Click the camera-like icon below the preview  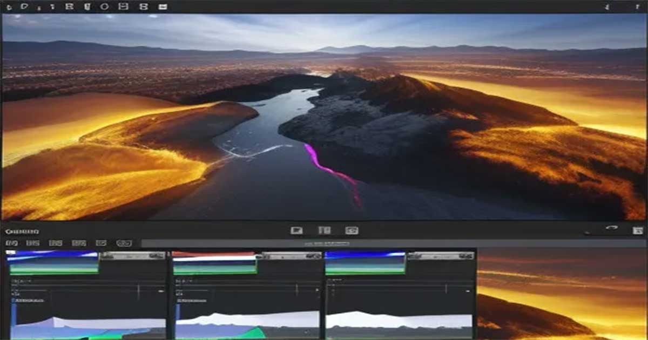point(352,230)
